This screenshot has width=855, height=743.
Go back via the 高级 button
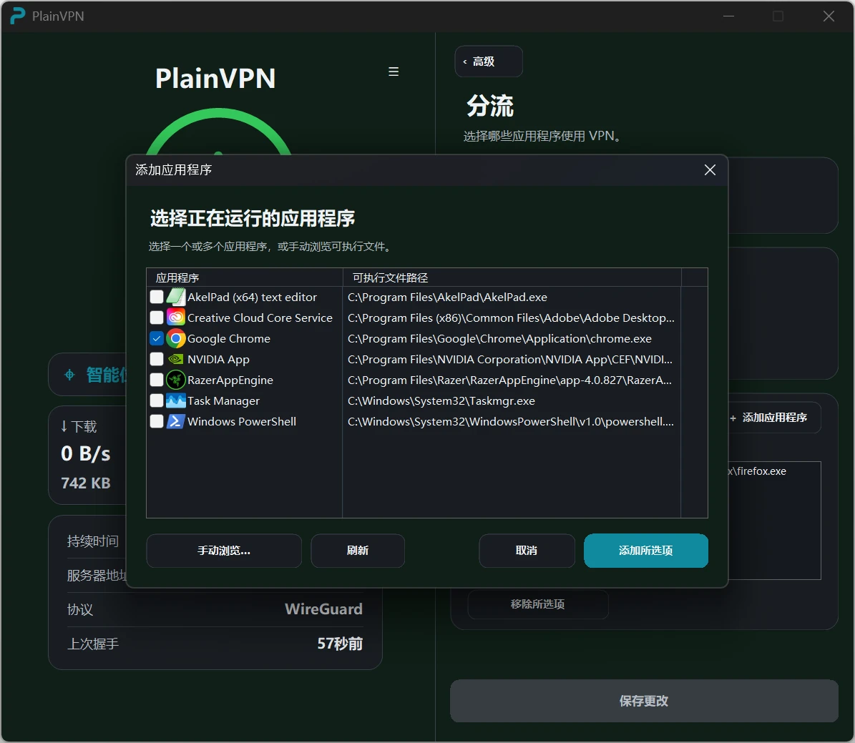tap(489, 61)
